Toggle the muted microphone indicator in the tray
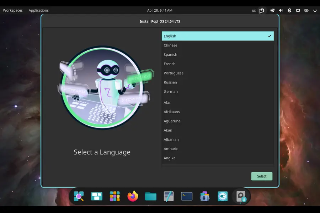 289,10
